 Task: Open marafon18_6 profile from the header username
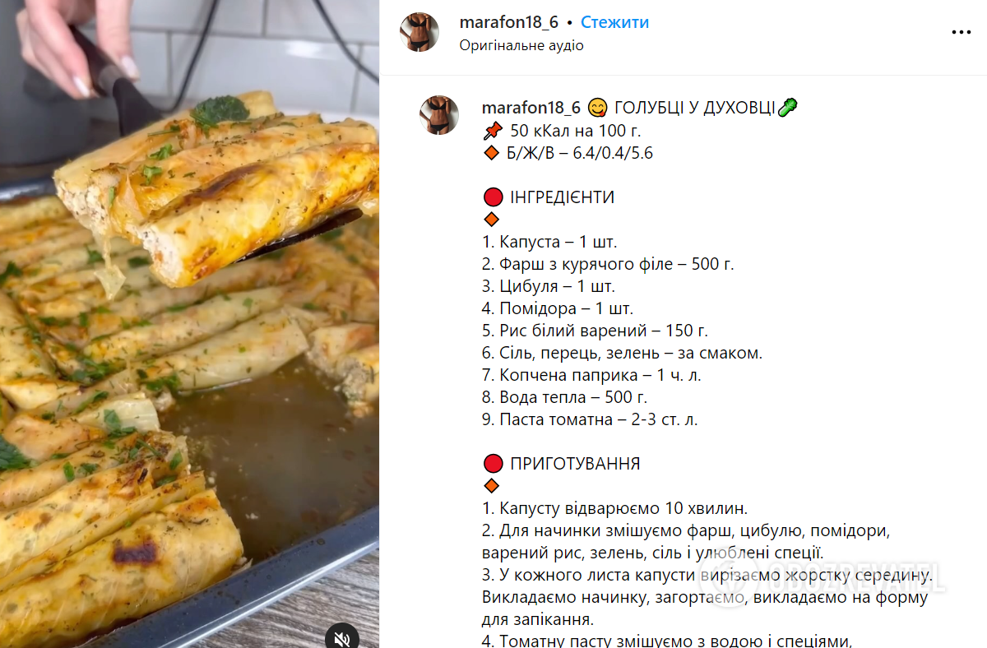click(x=509, y=23)
